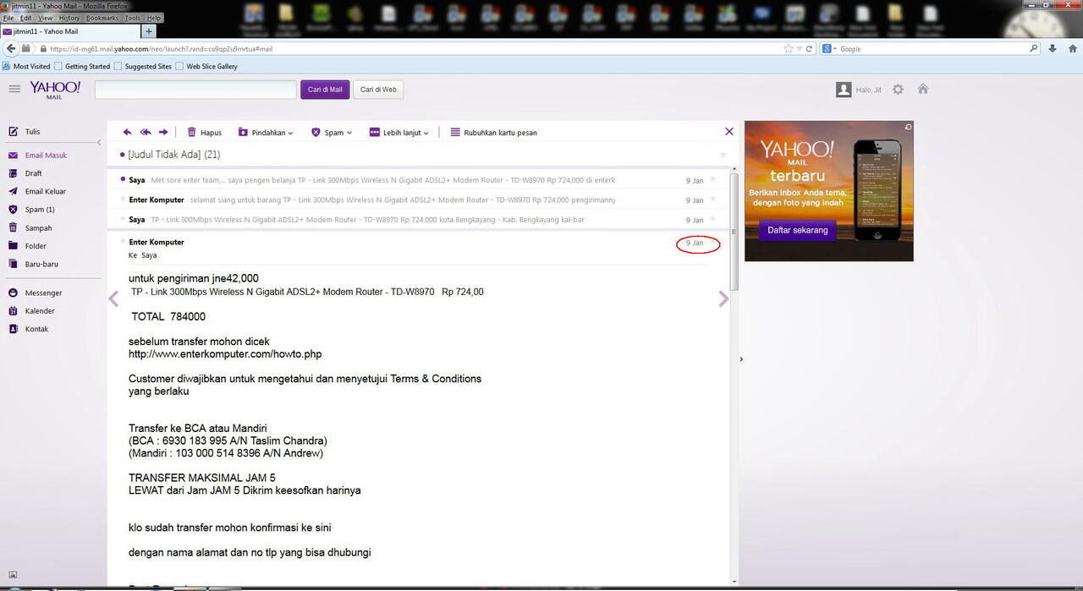Open the Help menu in Firefox
Image resolution: width=1083 pixels, height=591 pixels.
tap(153, 18)
